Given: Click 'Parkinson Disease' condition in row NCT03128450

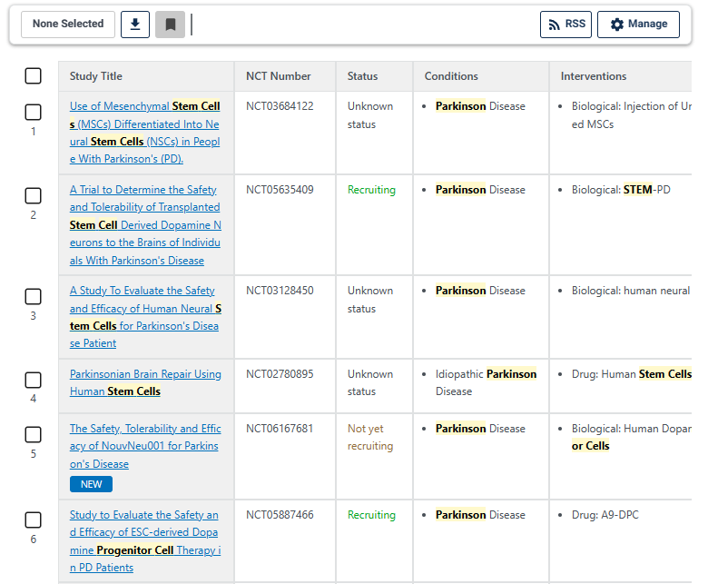Looking at the screenshot, I should (x=480, y=291).
